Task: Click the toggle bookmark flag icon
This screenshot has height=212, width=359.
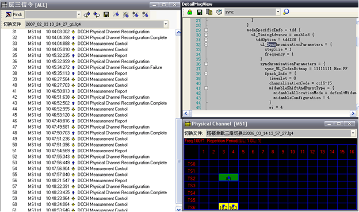Action: (116, 15)
